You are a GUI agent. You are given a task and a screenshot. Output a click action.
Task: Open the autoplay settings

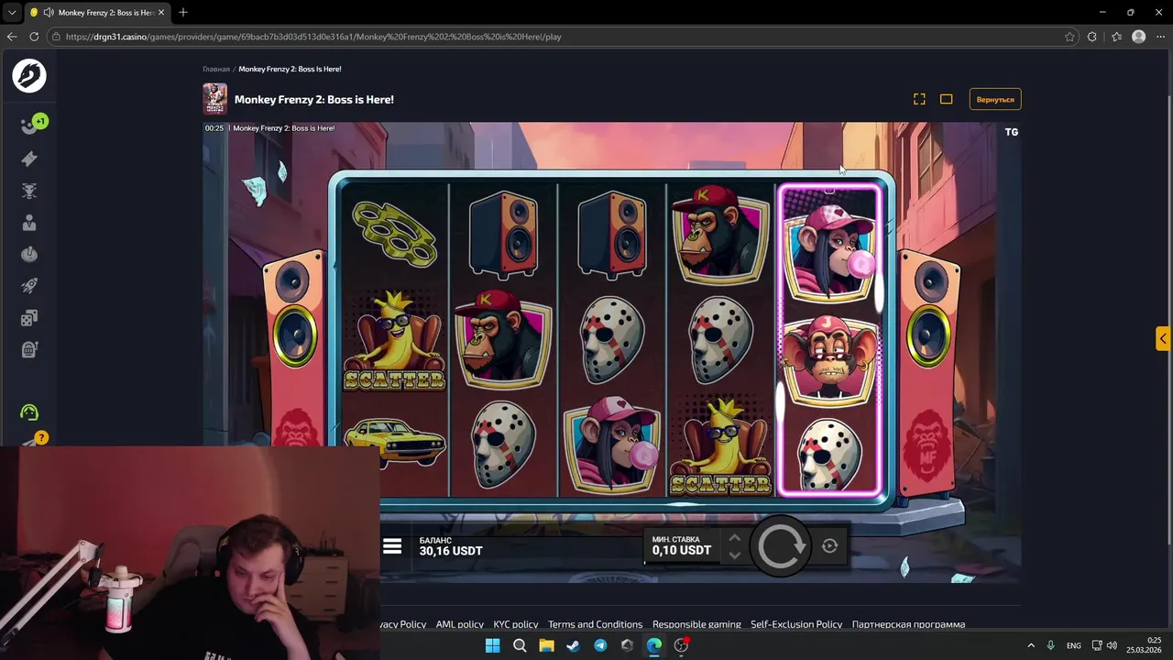[829, 546]
